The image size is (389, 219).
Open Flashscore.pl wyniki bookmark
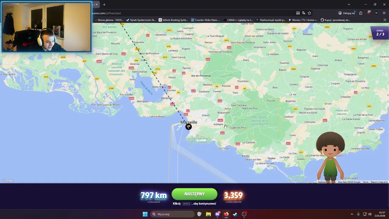coord(270,20)
